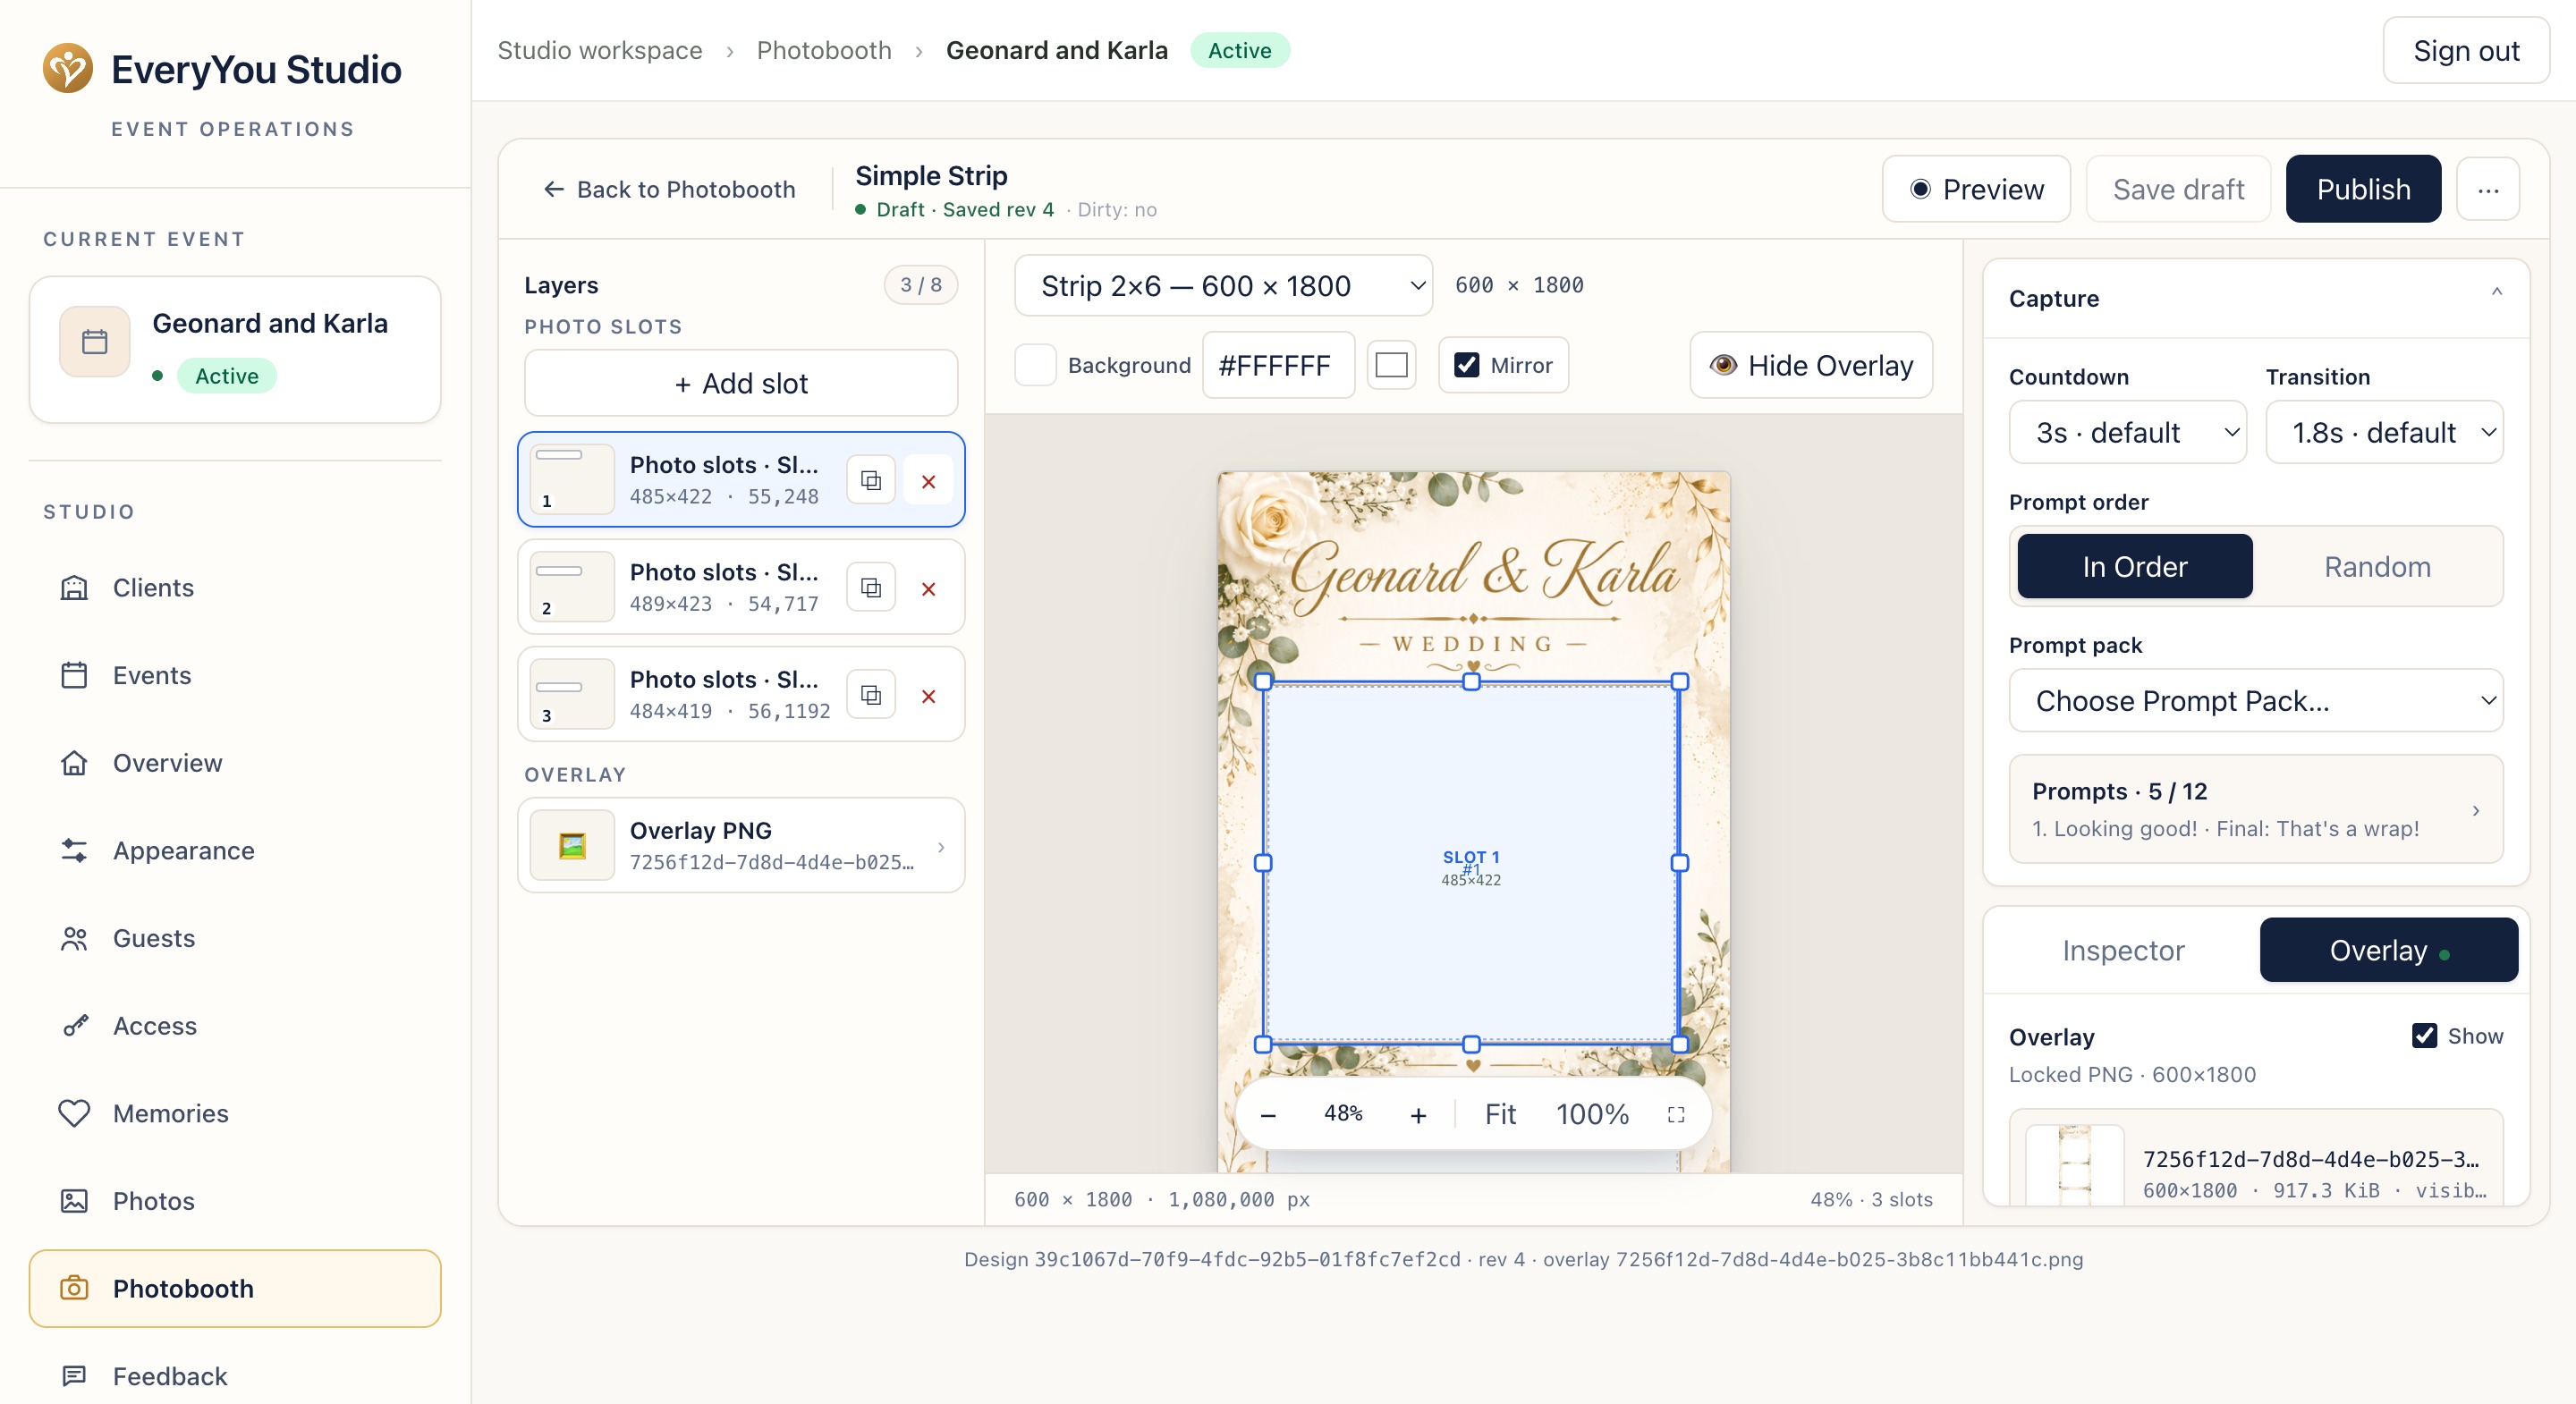The width and height of the screenshot is (2576, 1404).
Task: Click the calendar icon in the current event card
Action: 95,342
